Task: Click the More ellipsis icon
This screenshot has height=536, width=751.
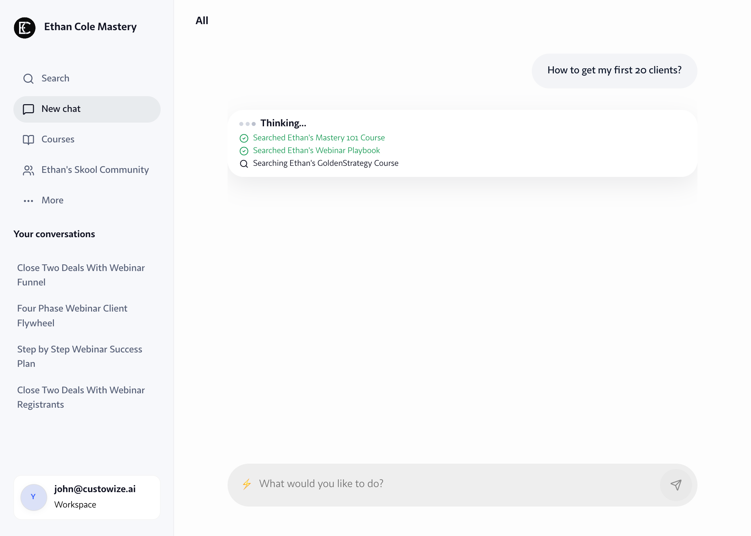Action: tap(28, 200)
